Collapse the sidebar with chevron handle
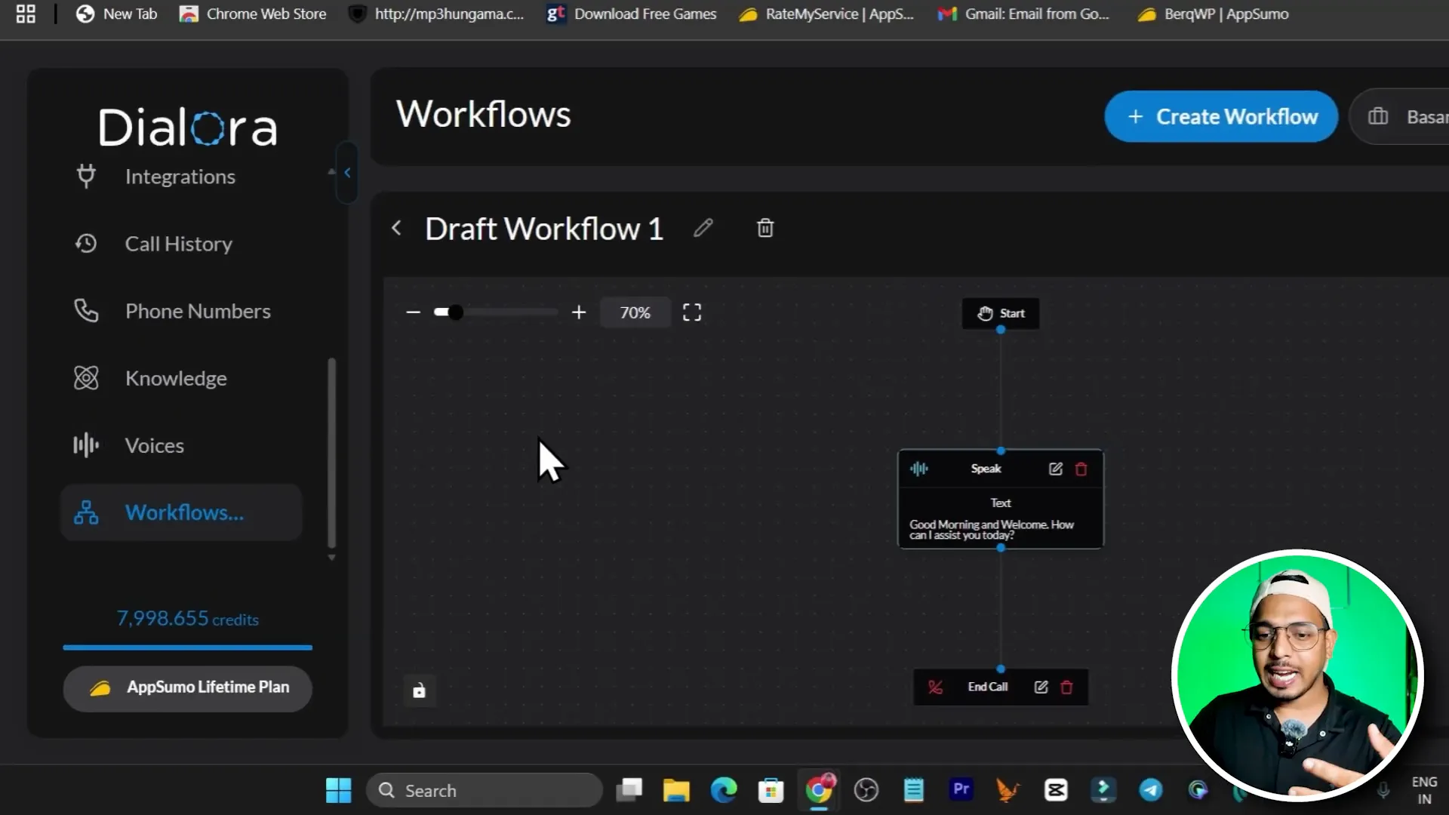This screenshot has height=815, width=1449. pos(347,173)
